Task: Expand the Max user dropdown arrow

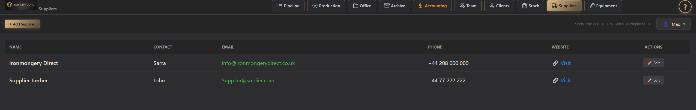Action: (684, 24)
